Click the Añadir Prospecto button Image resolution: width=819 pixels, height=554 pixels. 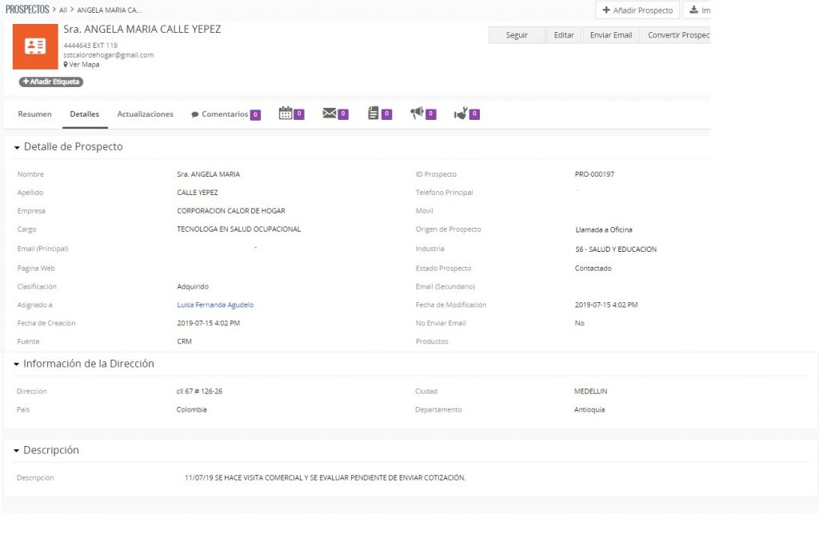(x=637, y=10)
